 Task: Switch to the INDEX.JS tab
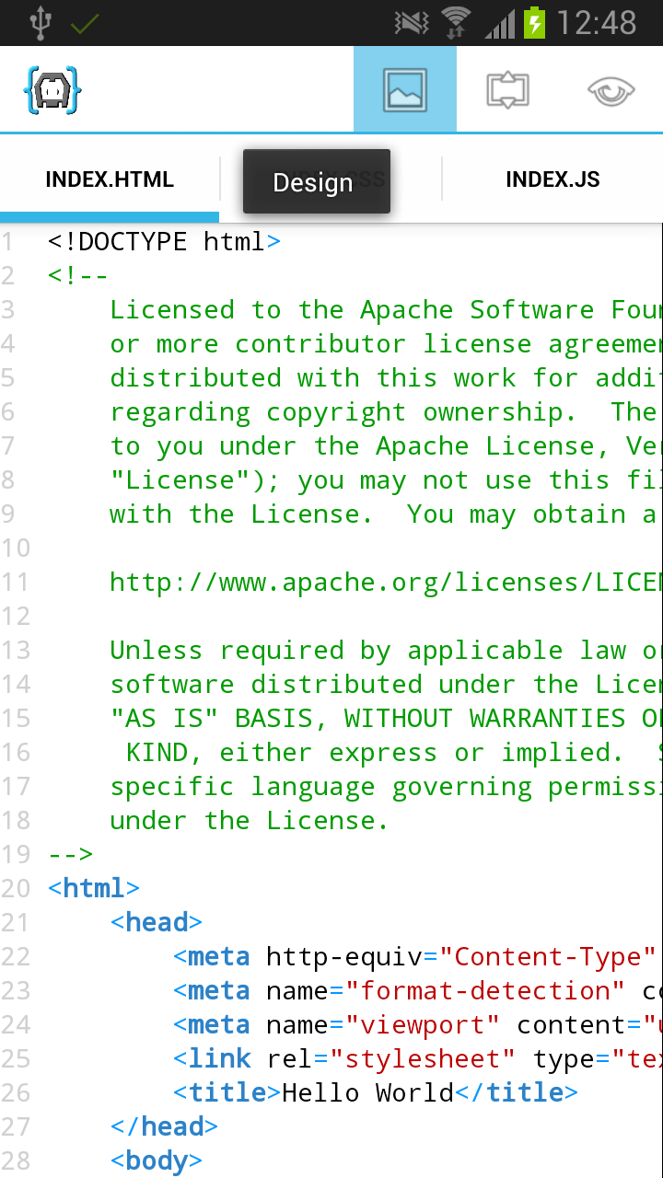point(552,179)
